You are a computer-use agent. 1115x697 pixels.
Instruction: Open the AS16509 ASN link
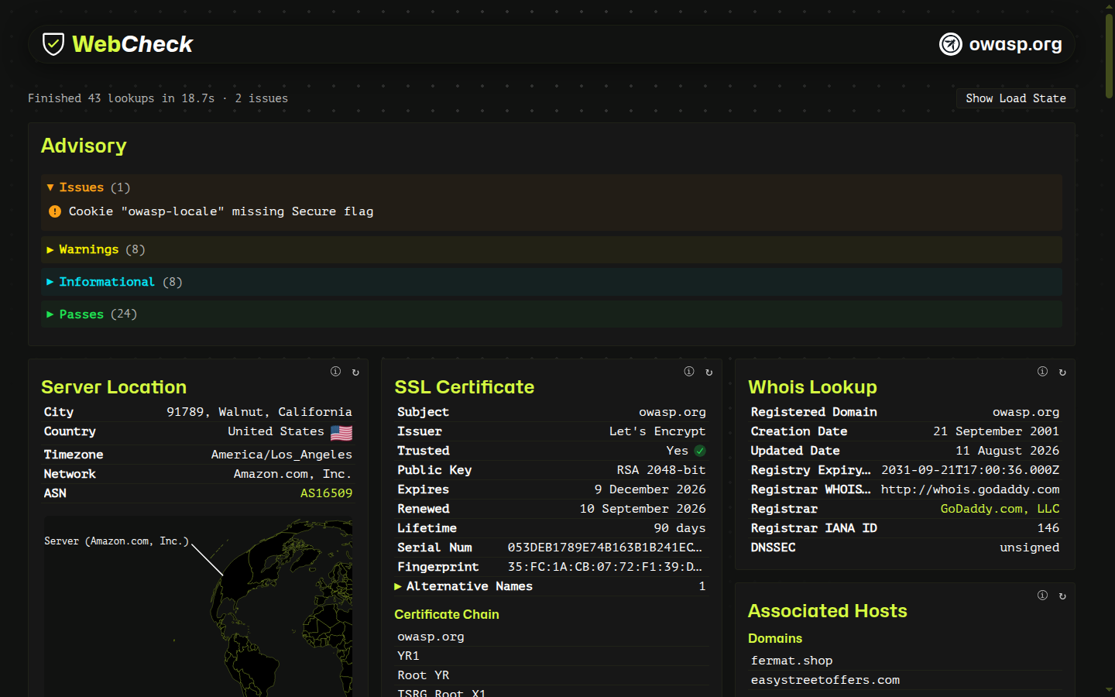pos(326,493)
